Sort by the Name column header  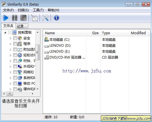64,33
